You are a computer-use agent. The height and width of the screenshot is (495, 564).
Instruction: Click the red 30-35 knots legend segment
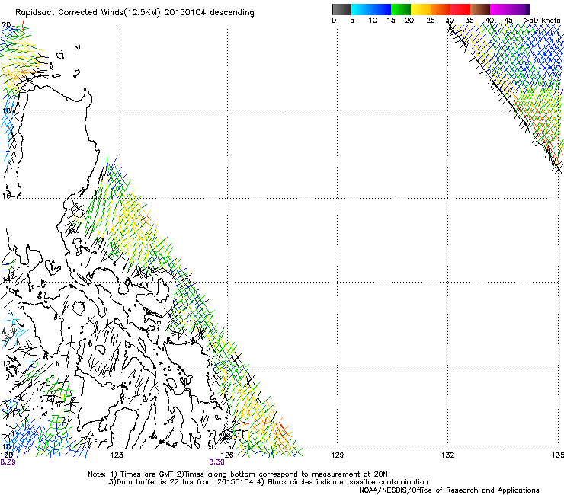pos(460,9)
